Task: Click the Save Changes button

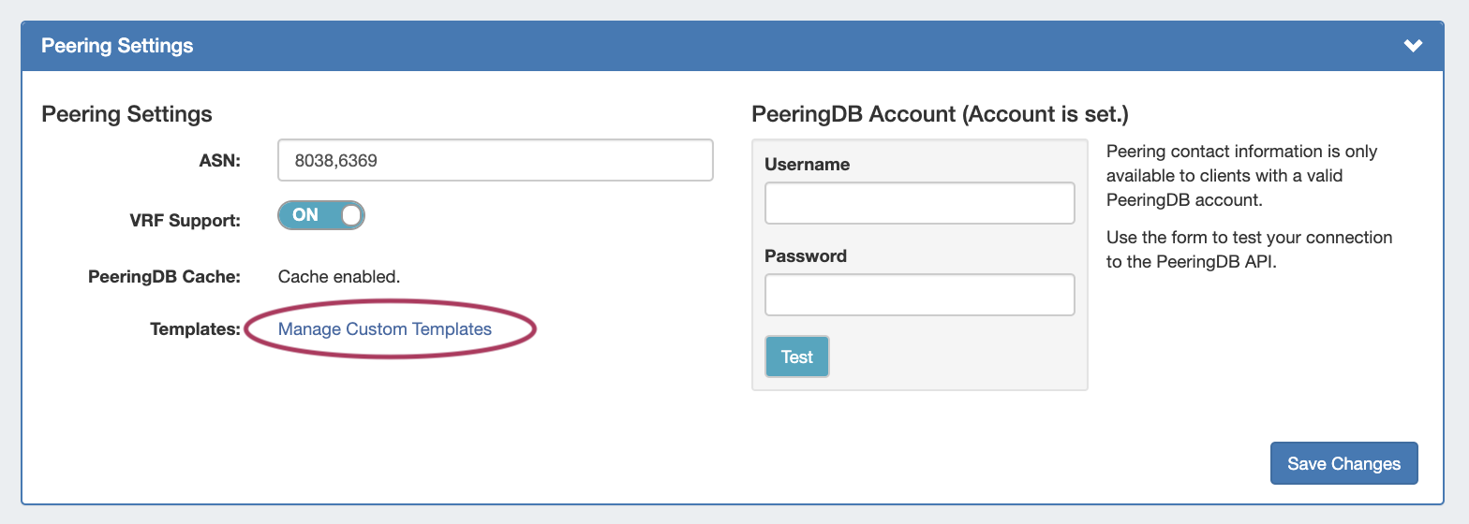Action: click(x=1343, y=463)
